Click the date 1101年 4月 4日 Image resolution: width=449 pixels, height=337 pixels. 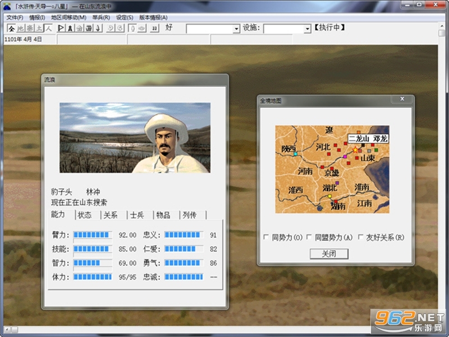point(23,39)
